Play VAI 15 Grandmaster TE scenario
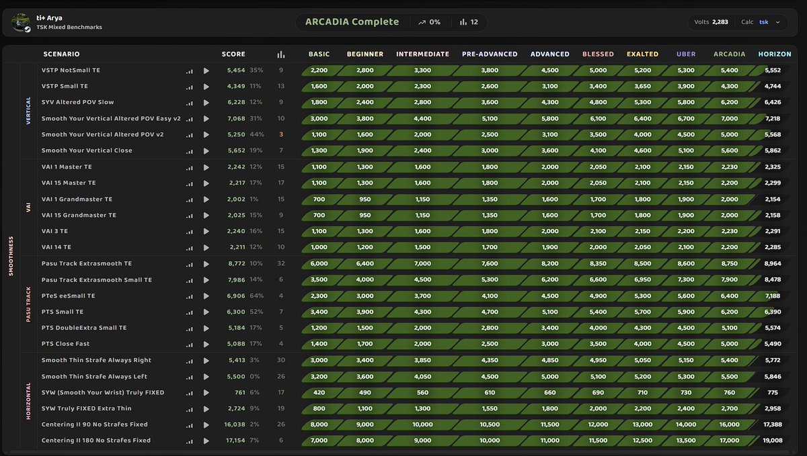The width and height of the screenshot is (807, 456). (x=206, y=216)
